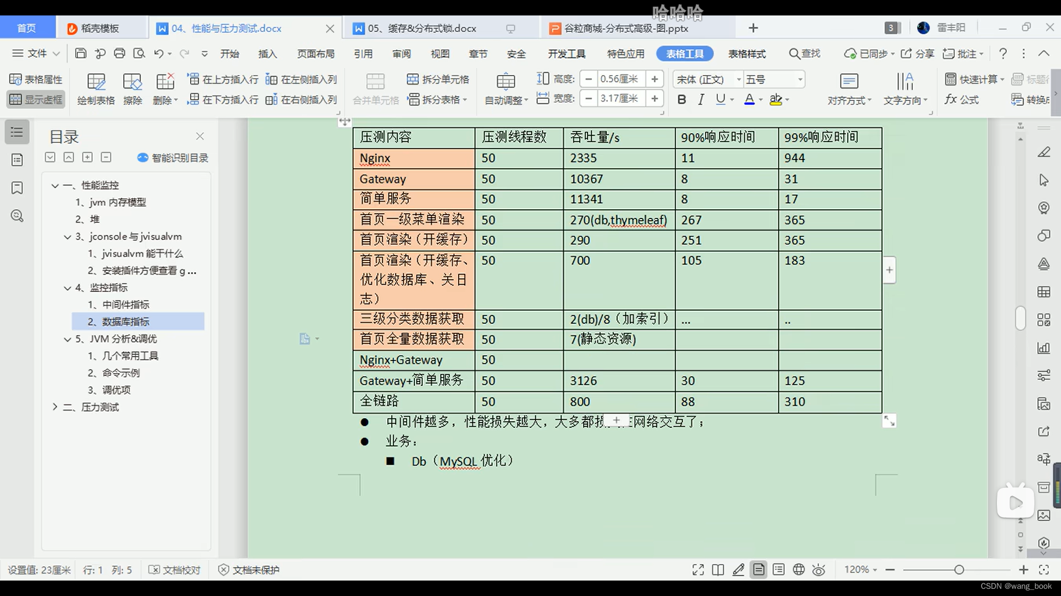The height and width of the screenshot is (596, 1061).
Task: Click the fullscreen icon in status bar
Action: pos(698,570)
